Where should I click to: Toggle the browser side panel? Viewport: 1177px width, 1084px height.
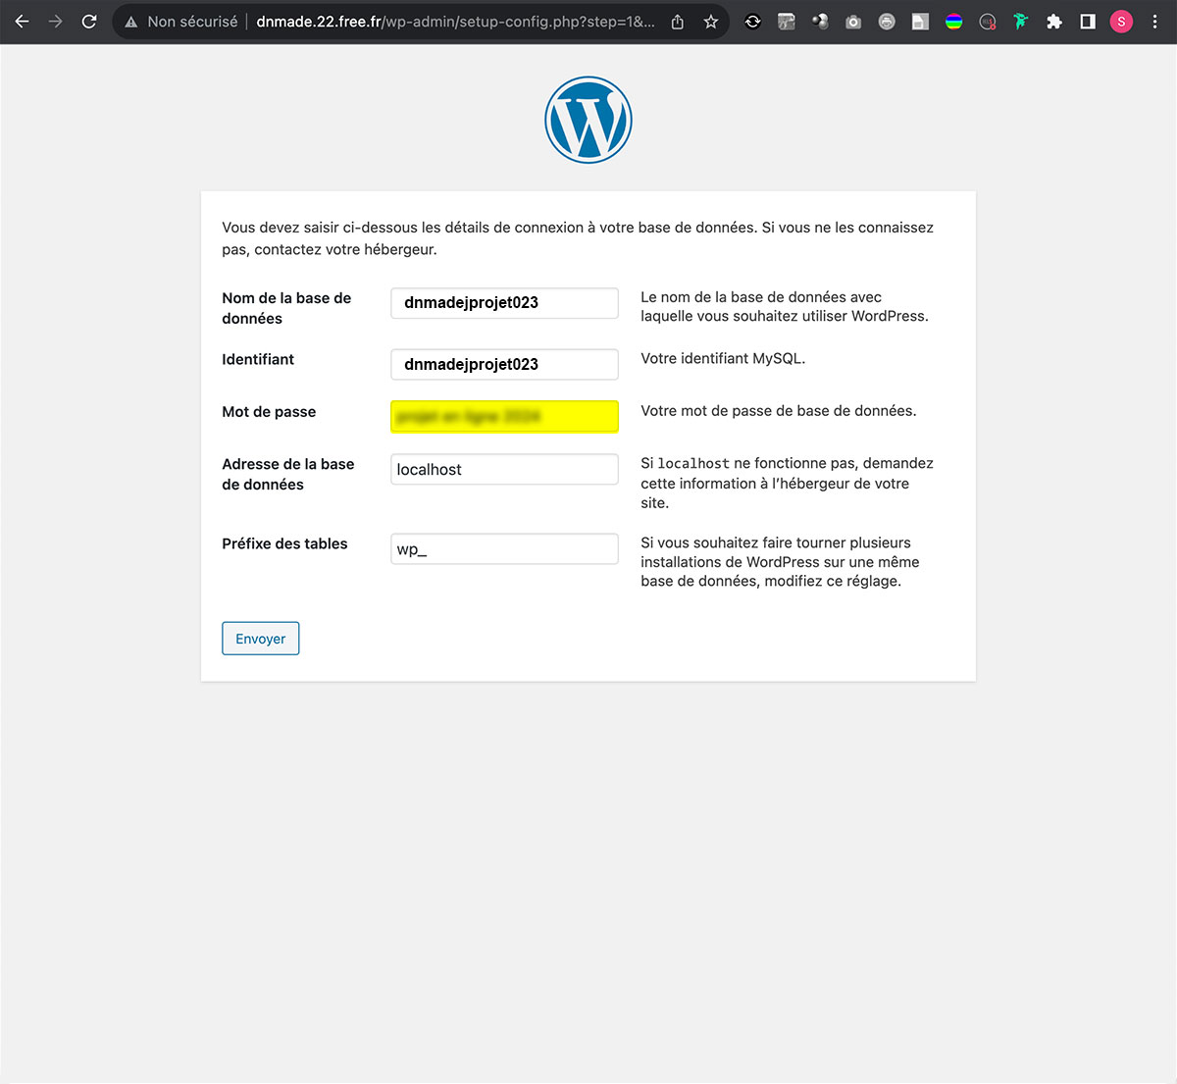pyautogui.click(x=1088, y=22)
